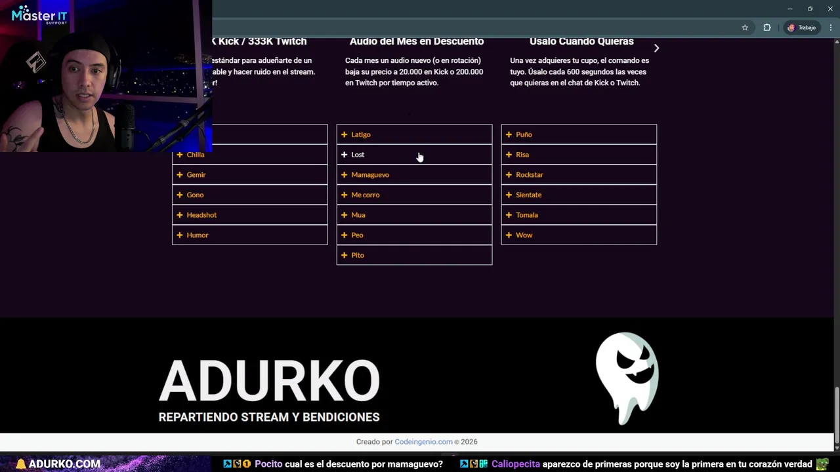Click REPARTIENDO STREAM Y BENDICIONES text

pos(269,417)
